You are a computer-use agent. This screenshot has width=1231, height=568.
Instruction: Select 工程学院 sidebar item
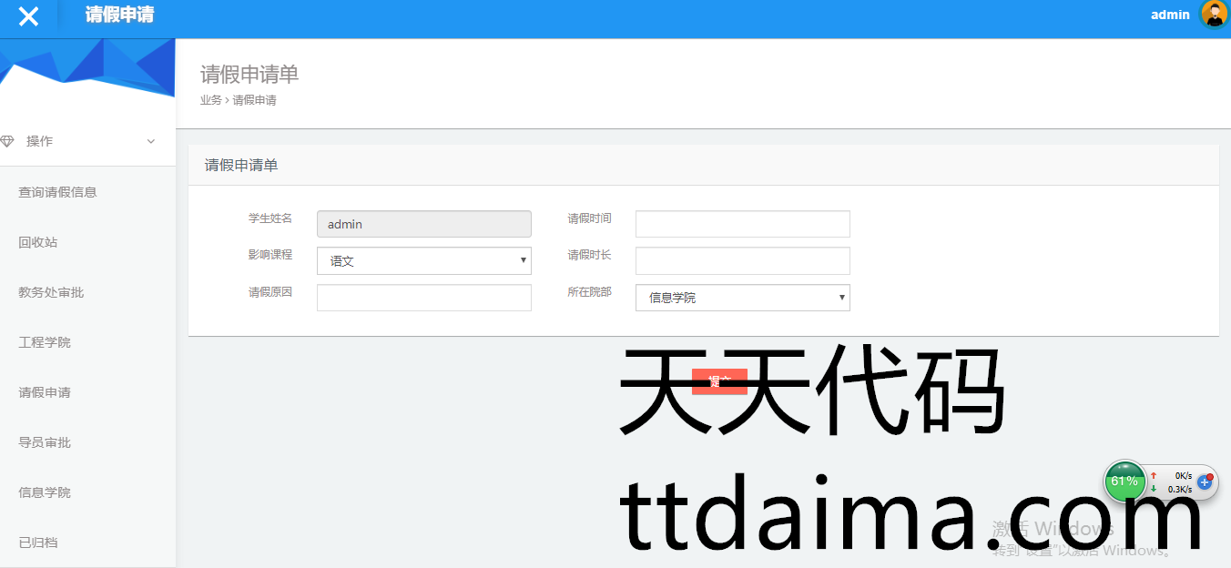coord(45,342)
